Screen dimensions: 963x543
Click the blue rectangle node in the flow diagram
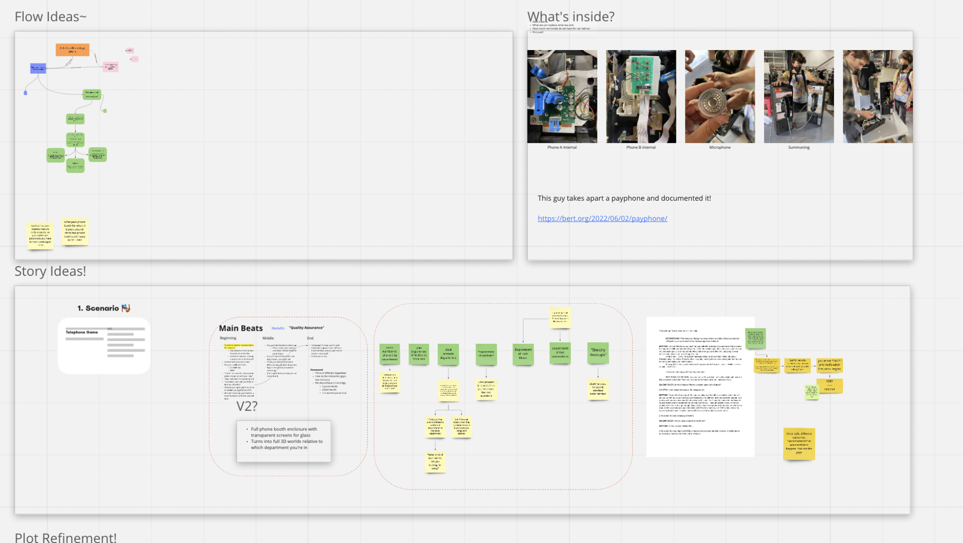coord(38,68)
